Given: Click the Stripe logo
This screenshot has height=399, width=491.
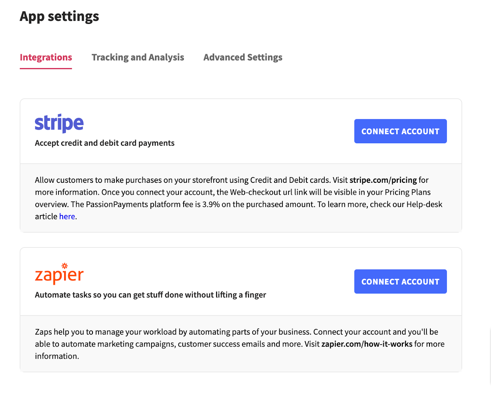Looking at the screenshot, I should (x=59, y=123).
